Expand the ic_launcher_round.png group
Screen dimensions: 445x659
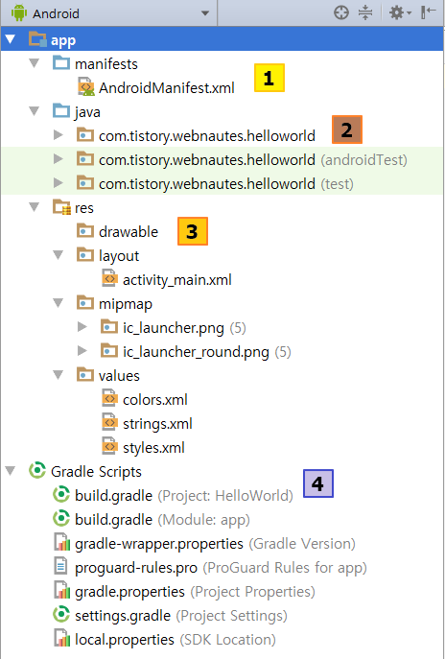pos(82,350)
